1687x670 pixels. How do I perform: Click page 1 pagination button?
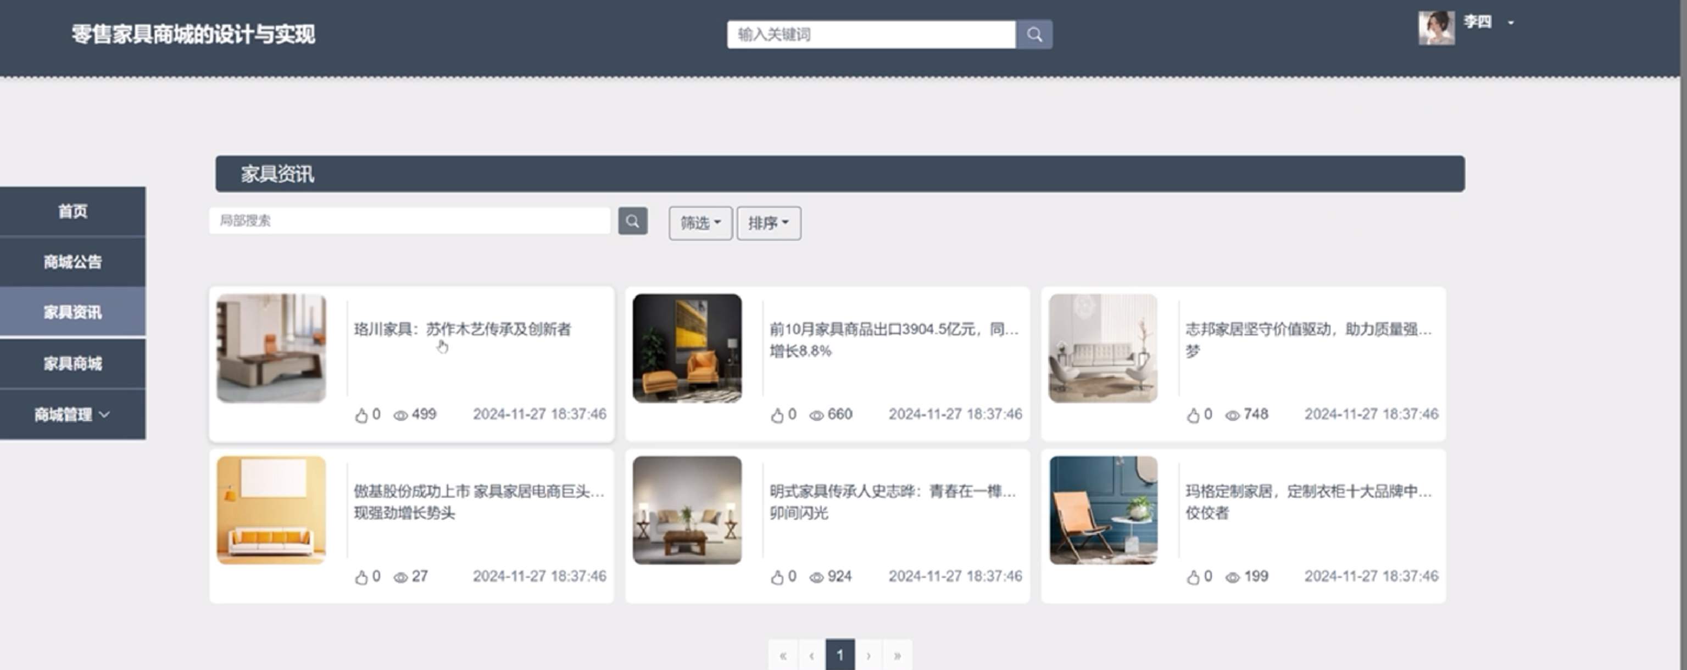click(839, 654)
